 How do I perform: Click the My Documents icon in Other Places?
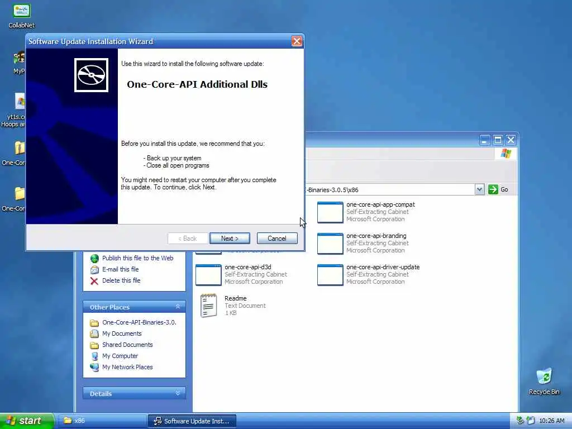94,334
